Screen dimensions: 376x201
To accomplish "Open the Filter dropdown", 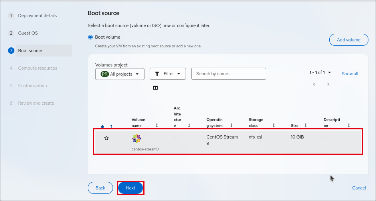I will click(x=168, y=74).
